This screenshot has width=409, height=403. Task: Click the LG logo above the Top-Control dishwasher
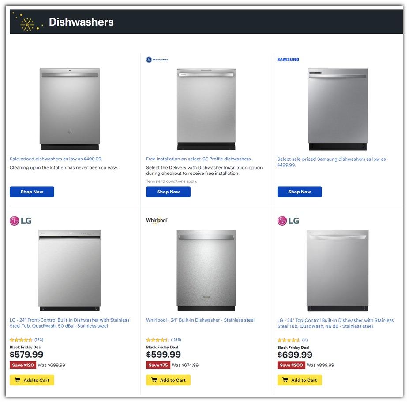[x=288, y=221]
